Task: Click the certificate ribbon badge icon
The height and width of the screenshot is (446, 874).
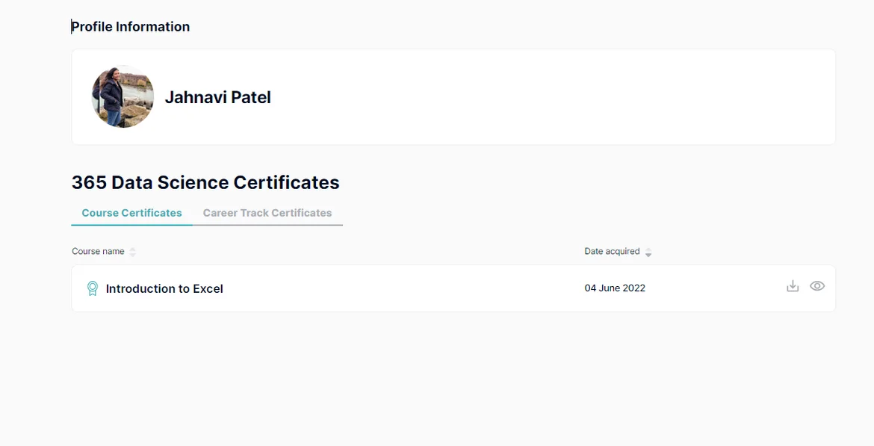Action: (x=93, y=288)
